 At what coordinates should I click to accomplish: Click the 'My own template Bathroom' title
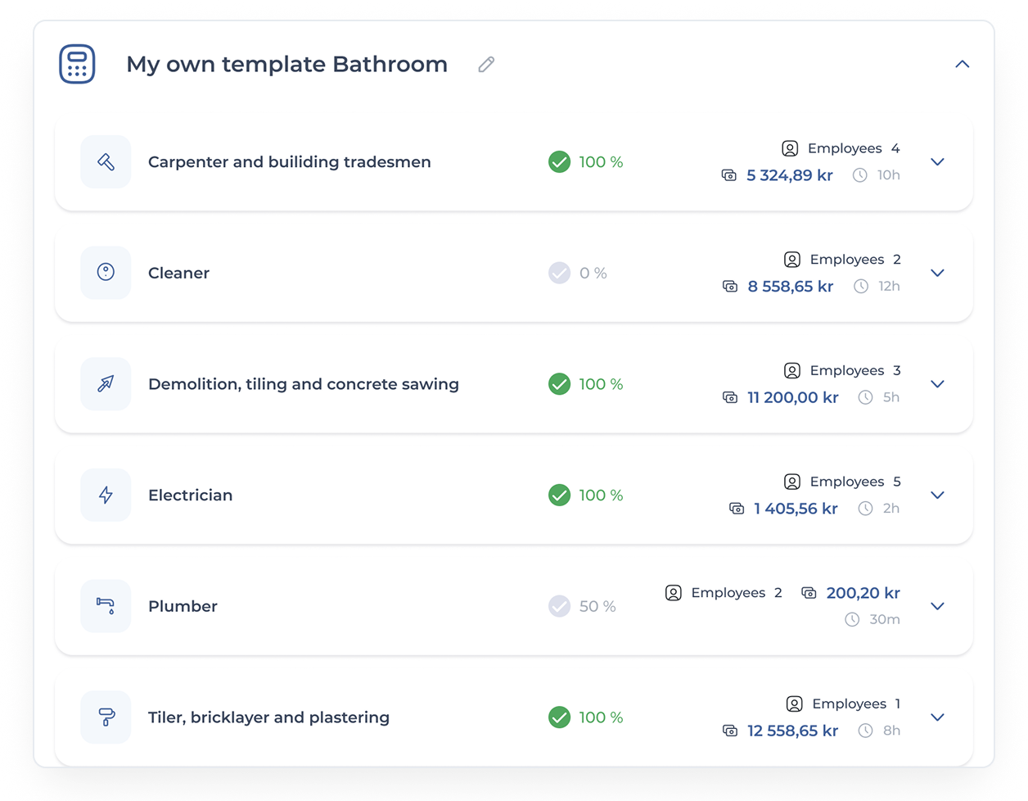(286, 64)
